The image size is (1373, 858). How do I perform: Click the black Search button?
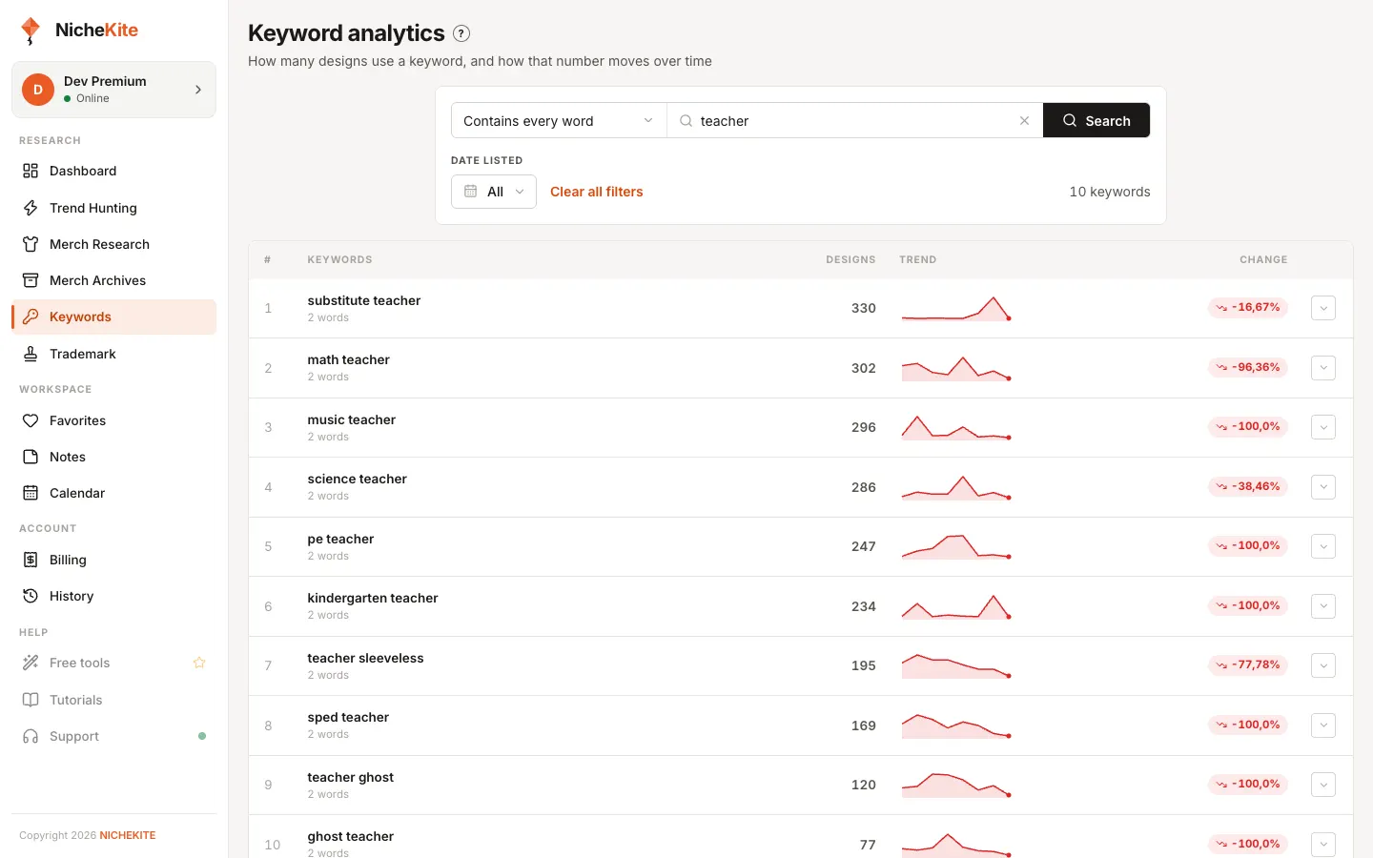pyautogui.click(x=1096, y=120)
